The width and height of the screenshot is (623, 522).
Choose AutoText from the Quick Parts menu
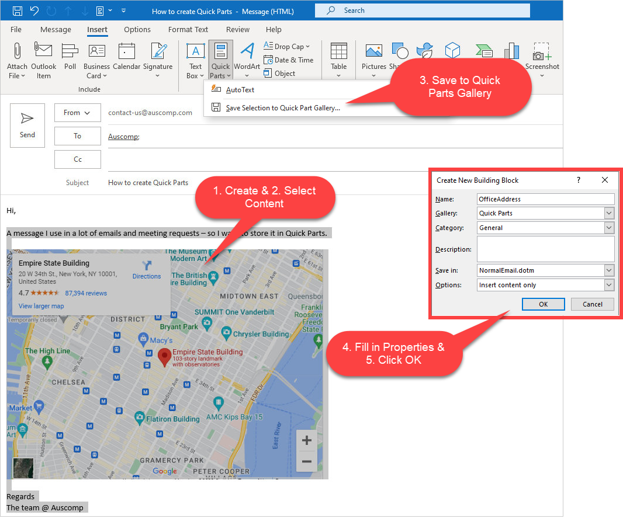coord(240,90)
